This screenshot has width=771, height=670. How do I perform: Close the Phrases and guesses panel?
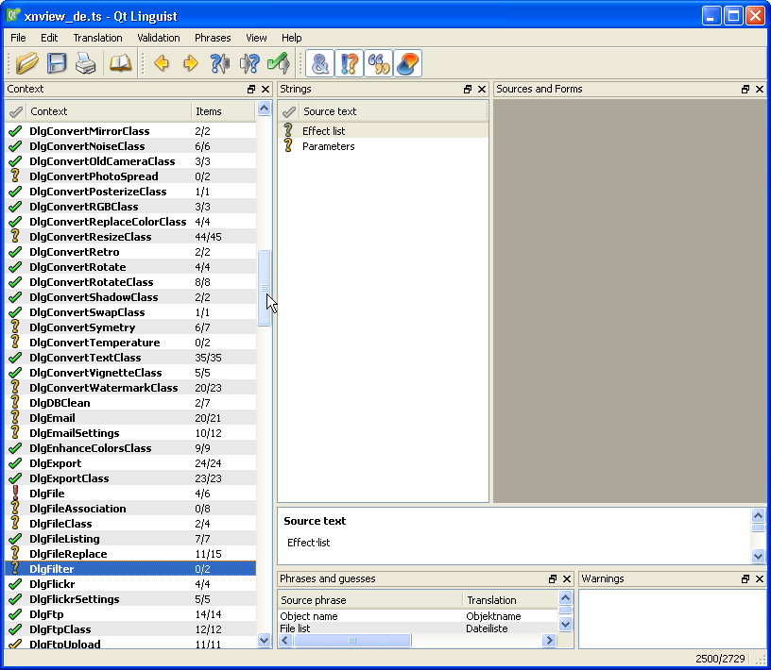[x=567, y=578]
